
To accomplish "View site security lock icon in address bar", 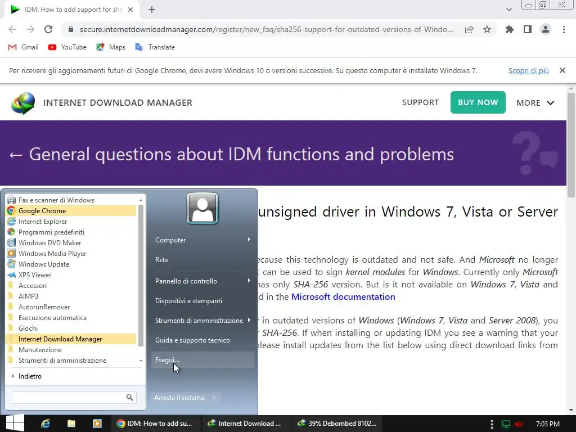I will pos(71,29).
